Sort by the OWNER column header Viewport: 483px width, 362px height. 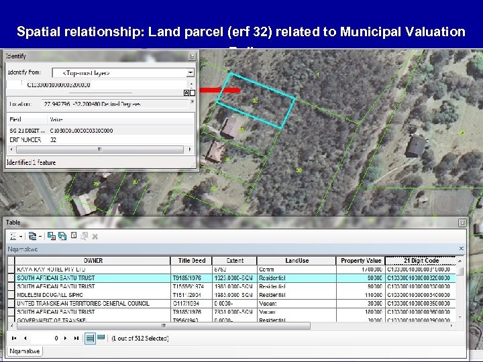pyautogui.click(x=93, y=260)
